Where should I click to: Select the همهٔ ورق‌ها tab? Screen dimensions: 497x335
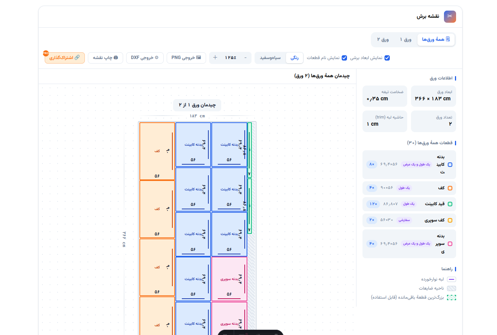(x=436, y=39)
